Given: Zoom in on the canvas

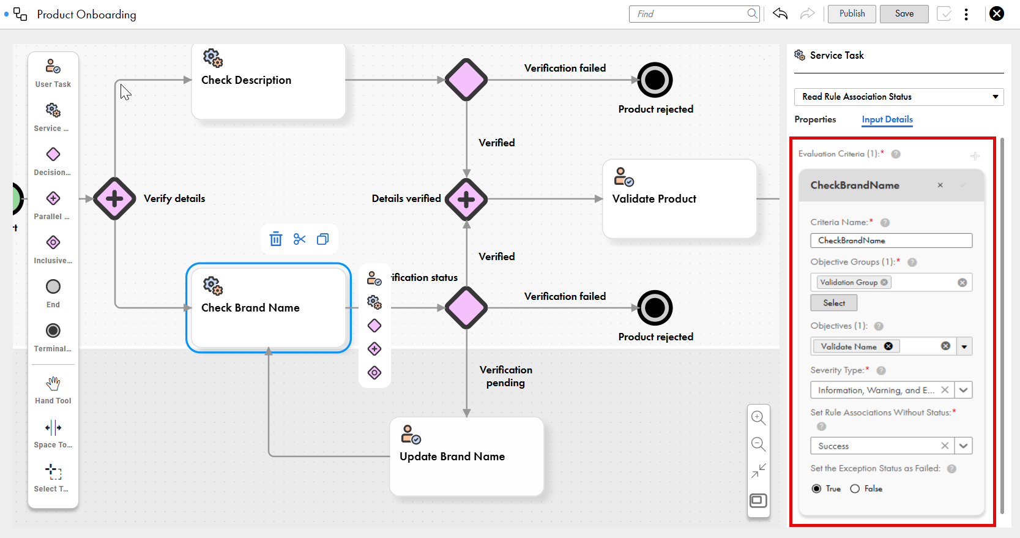Looking at the screenshot, I should (x=759, y=418).
